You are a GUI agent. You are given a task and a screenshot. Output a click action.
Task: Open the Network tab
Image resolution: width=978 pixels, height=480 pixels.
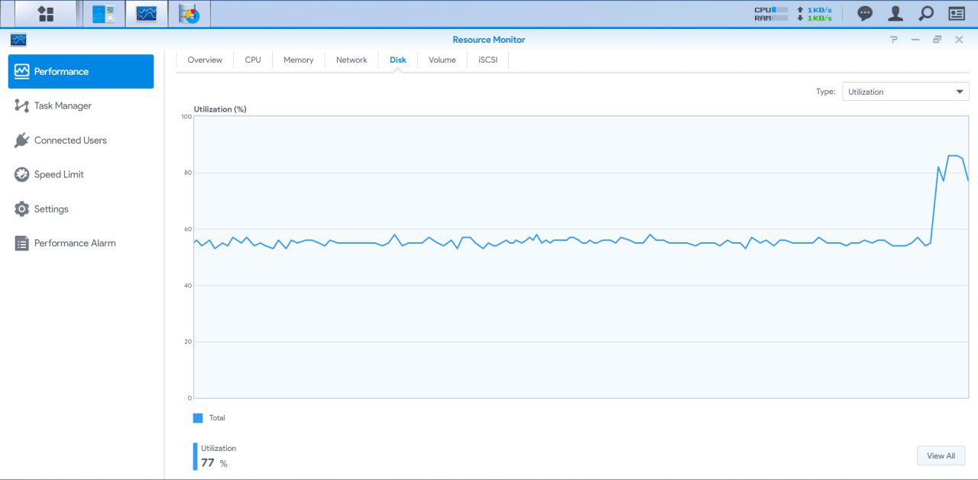point(351,60)
